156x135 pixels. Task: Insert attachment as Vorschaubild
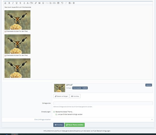click(x=77, y=88)
